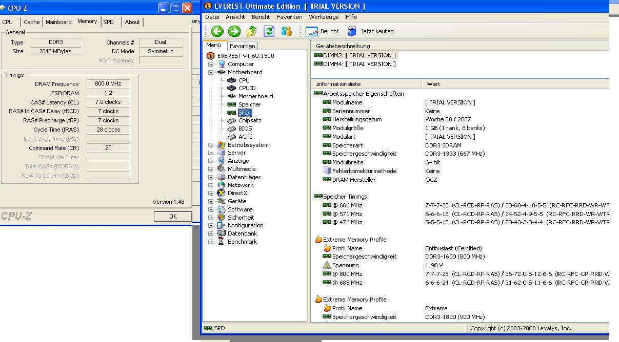Open the Hilfe menu

tap(351, 17)
